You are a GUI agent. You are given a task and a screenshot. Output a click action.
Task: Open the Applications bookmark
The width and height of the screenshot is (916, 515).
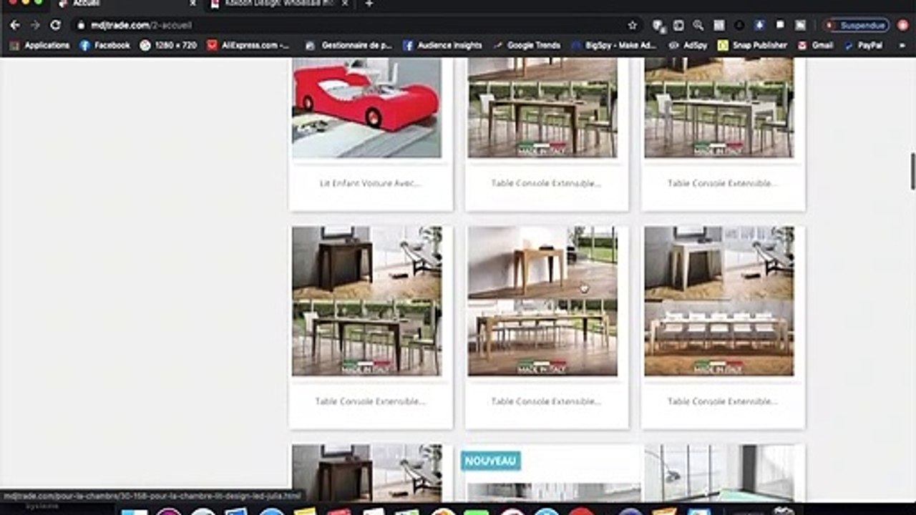(x=39, y=45)
